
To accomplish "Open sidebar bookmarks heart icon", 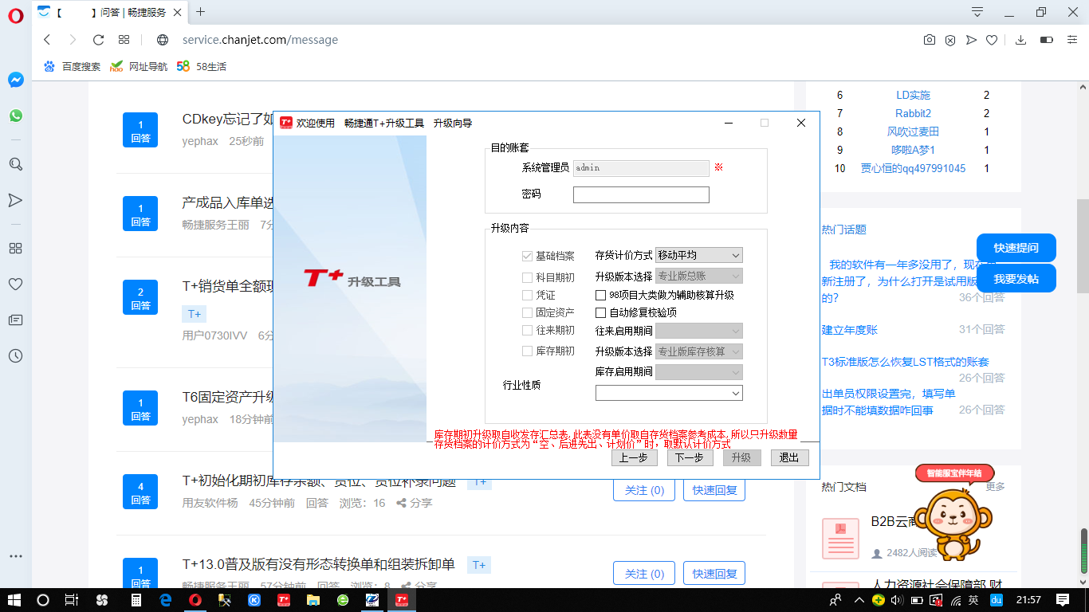I will pos(15,284).
